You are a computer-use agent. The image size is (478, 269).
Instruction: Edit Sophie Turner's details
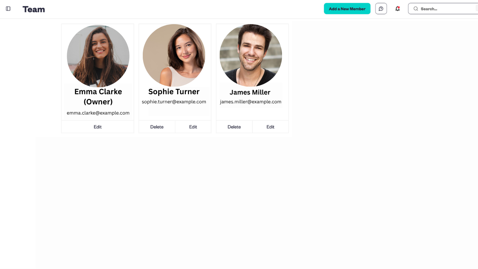(x=193, y=127)
